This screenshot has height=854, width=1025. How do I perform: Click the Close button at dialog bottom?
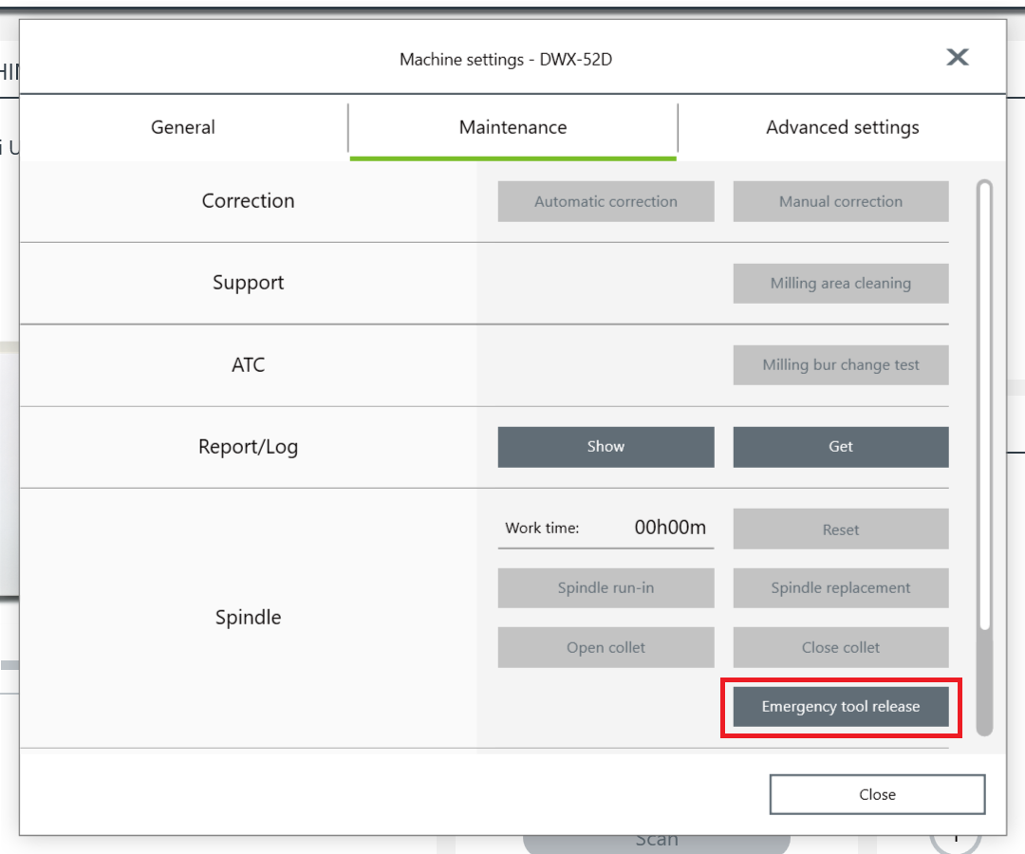pyautogui.click(x=877, y=794)
